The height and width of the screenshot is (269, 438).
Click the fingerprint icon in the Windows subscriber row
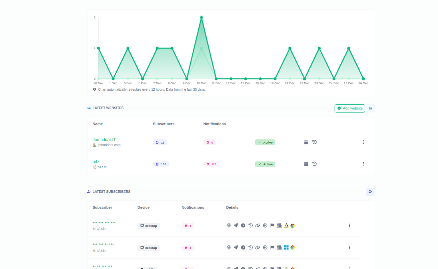(229, 247)
